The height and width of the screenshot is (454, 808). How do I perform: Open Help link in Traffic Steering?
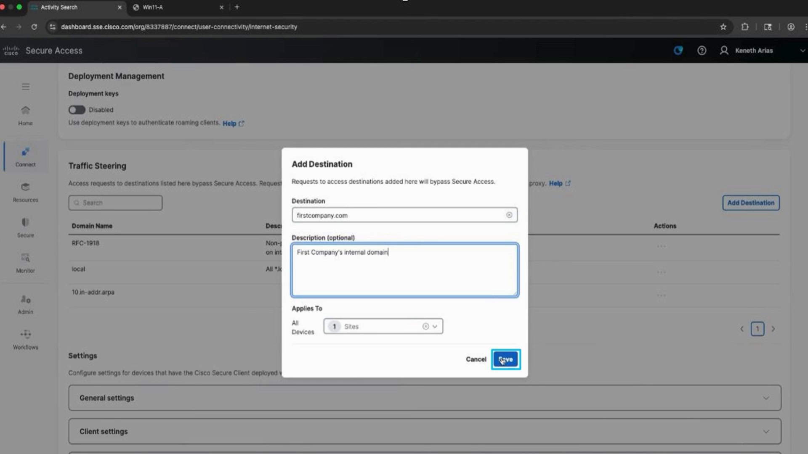click(560, 183)
